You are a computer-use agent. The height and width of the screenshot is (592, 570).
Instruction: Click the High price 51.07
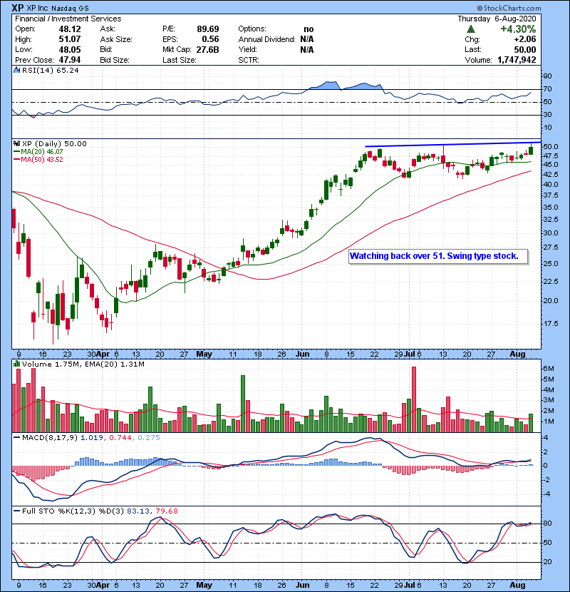(x=70, y=39)
